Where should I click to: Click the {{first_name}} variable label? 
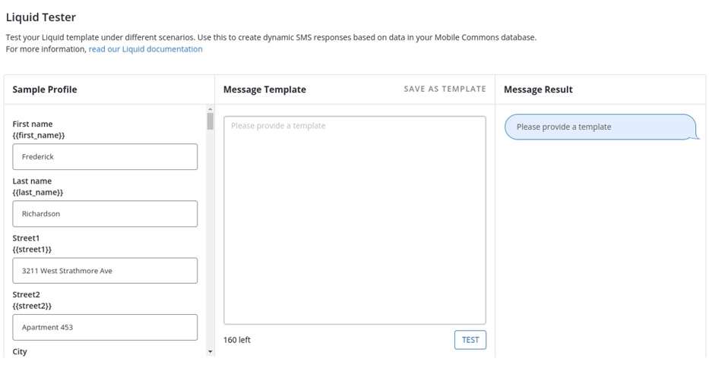click(x=39, y=136)
